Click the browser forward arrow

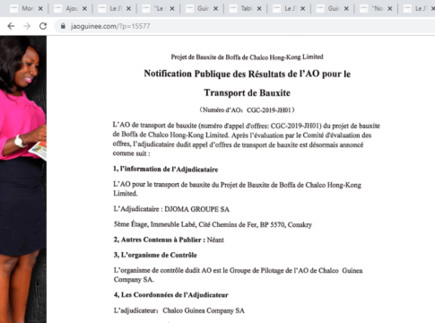click(27, 26)
